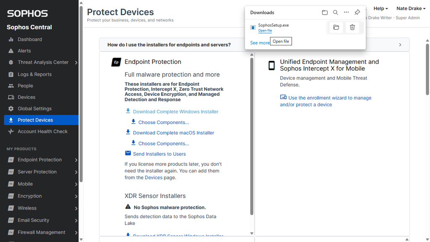The height and width of the screenshot is (242, 430).
Task: Select Protect Devices in sidebar
Action: pyautogui.click(x=41, y=120)
